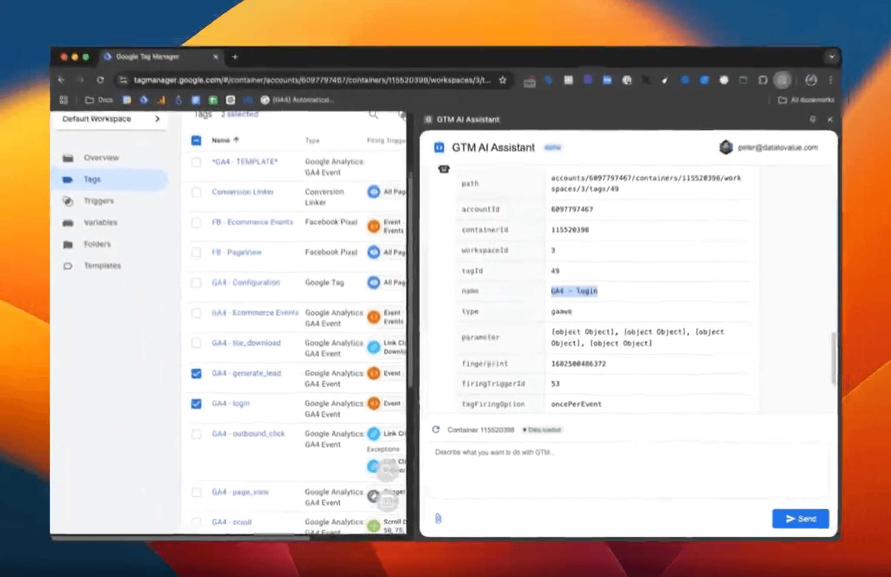Expand the Chrome tab search dropdown
This screenshot has height=577, width=891.
[x=831, y=57]
